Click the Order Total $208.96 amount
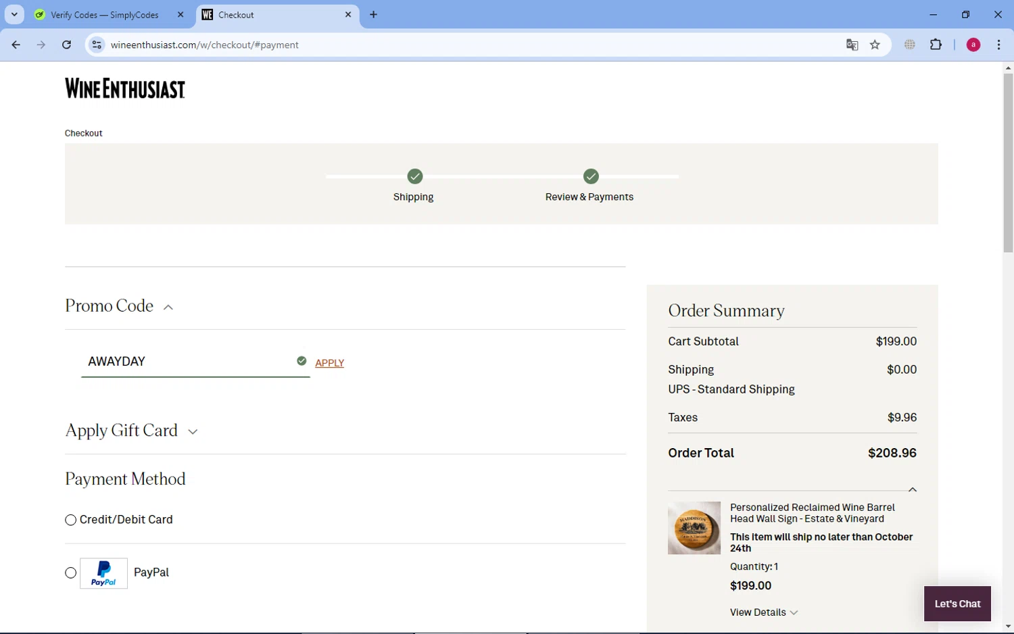This screenshot has width=1014, height=634. click(892, 453)
